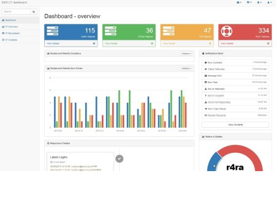276x220 pixels.
Task: Click the arrow icon on the blue 115 card
Action: (x=94, y=43)
